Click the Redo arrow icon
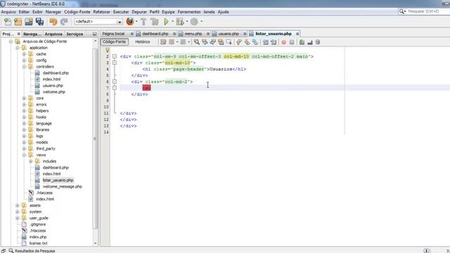Viewport: 450px width, 253px height. point(64,22)
